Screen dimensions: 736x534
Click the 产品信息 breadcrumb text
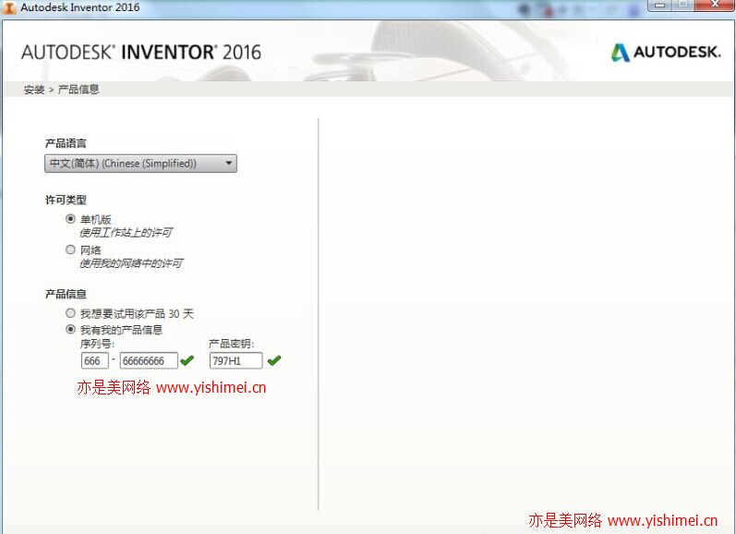(x=78, y=90)
